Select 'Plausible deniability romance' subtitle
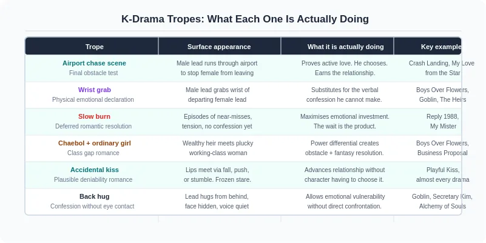Screen dimensions: 486x243 93,179
